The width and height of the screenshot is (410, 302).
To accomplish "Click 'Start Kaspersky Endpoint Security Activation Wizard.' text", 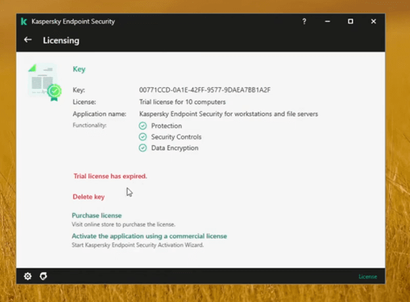I will pyautogui.click(x=137, y=245).
